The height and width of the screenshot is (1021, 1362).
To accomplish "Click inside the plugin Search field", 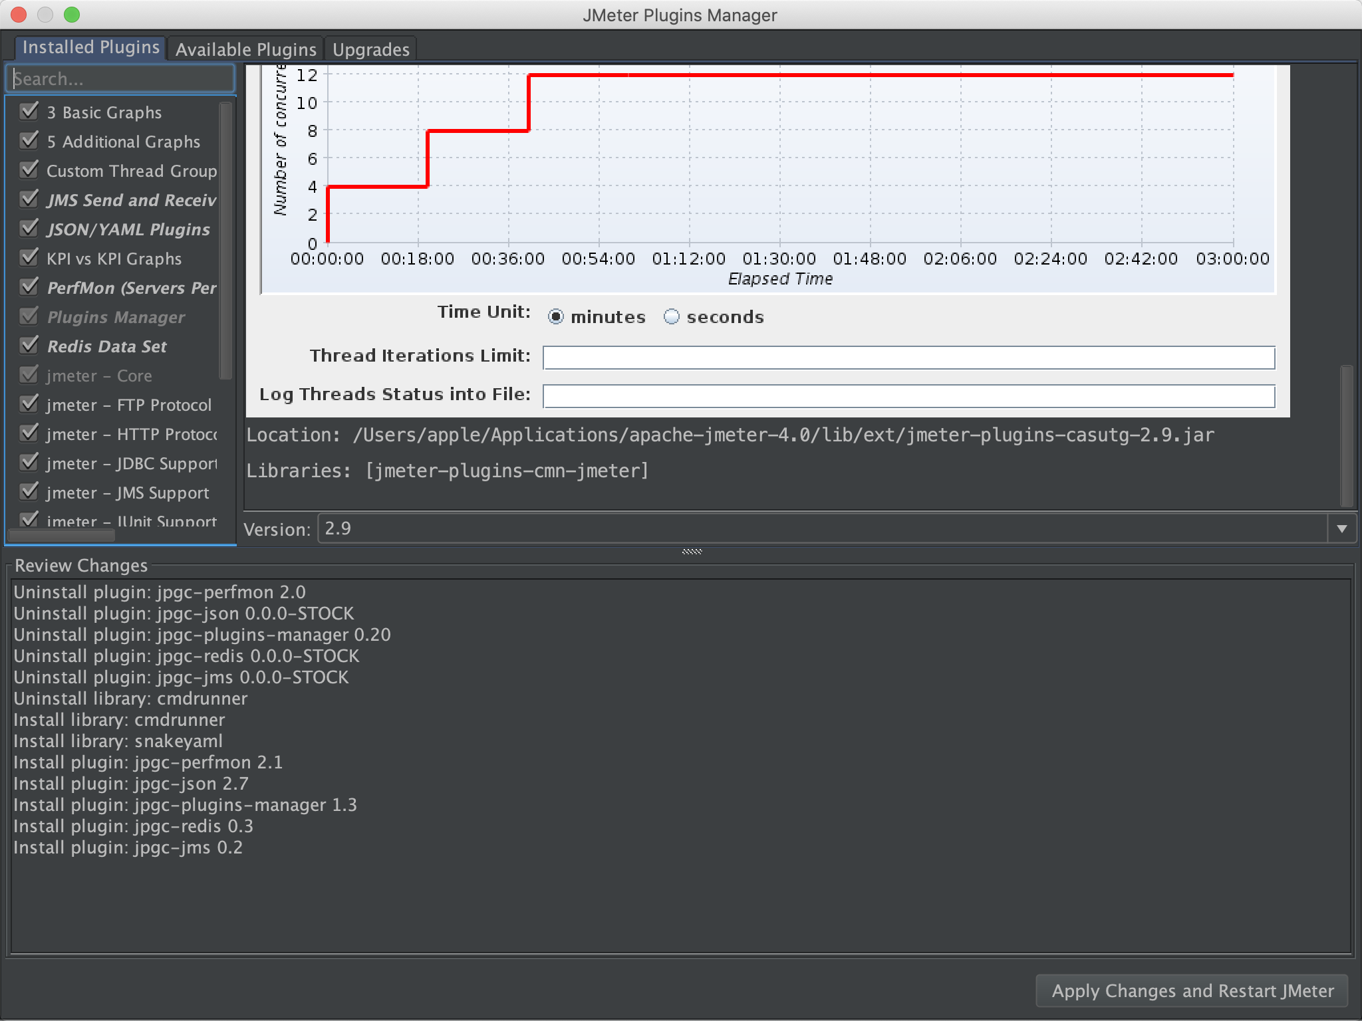I will (x=120, y=78).
